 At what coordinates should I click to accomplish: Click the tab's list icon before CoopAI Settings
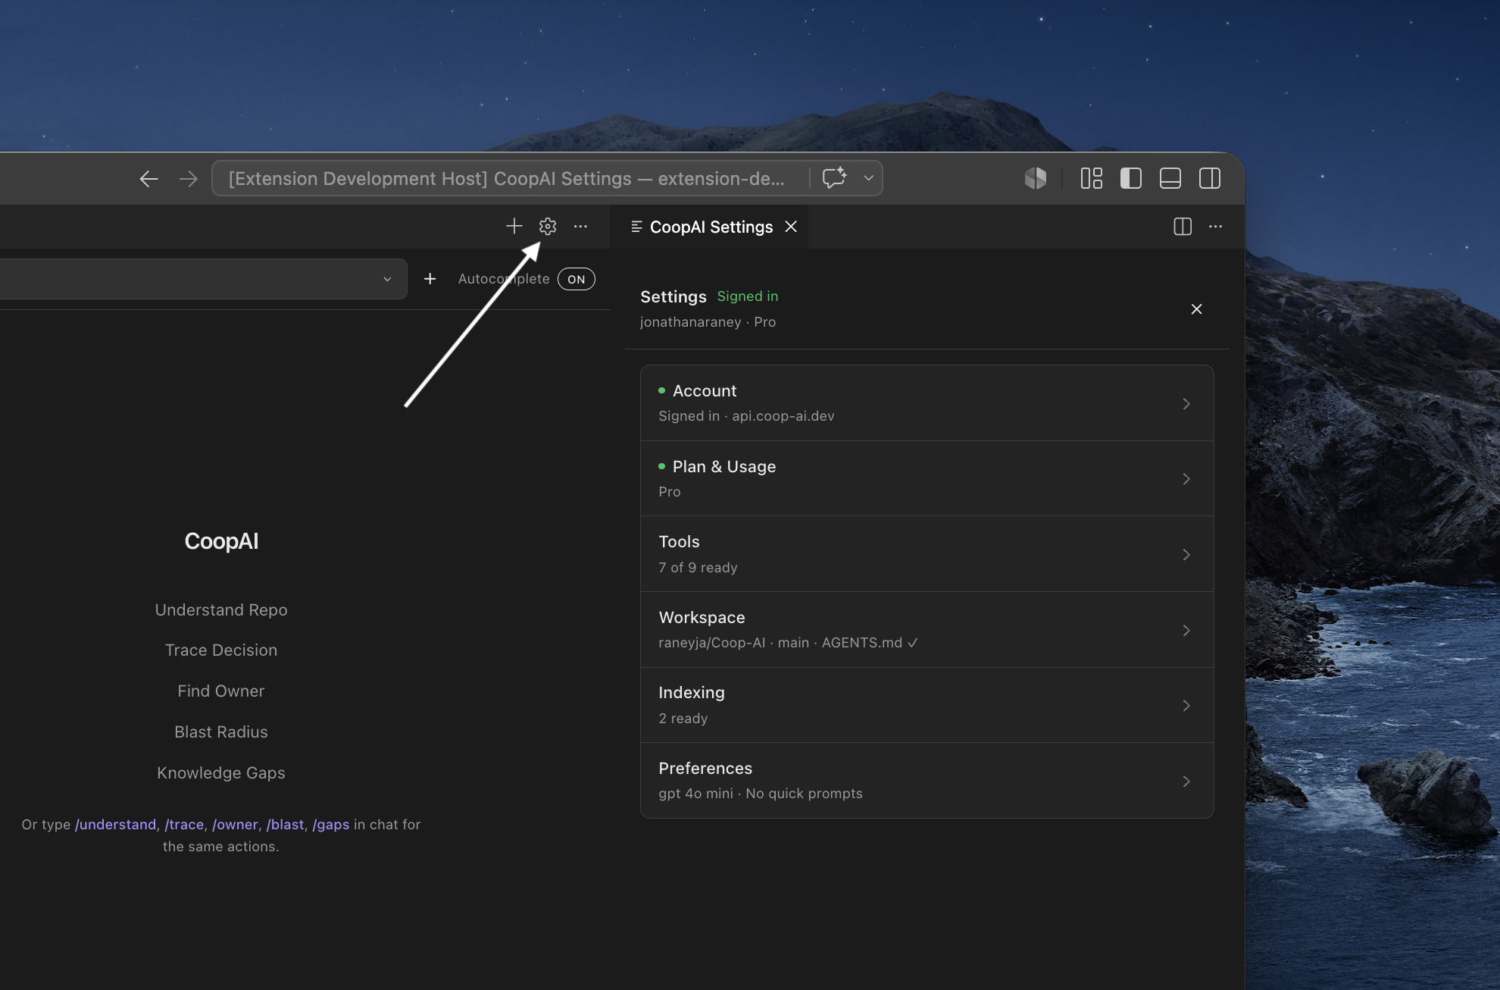pos(636,227)
